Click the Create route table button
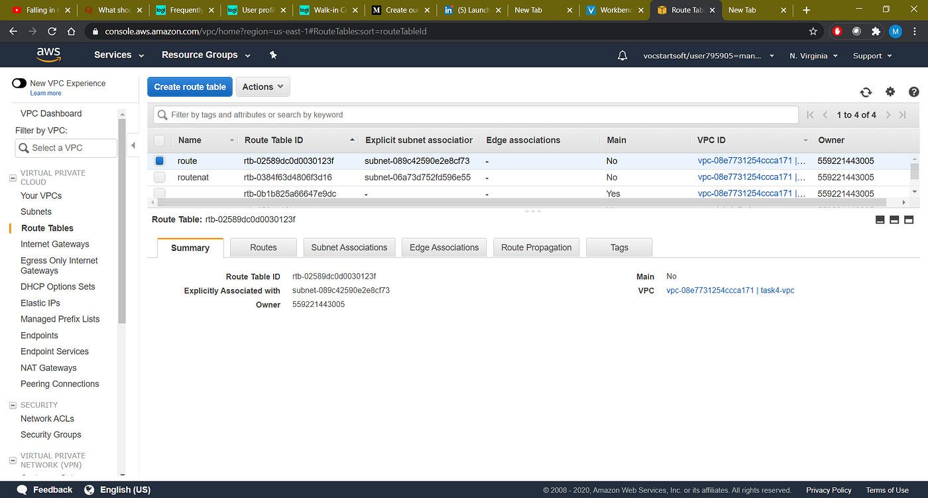 (x=190, y=86)
